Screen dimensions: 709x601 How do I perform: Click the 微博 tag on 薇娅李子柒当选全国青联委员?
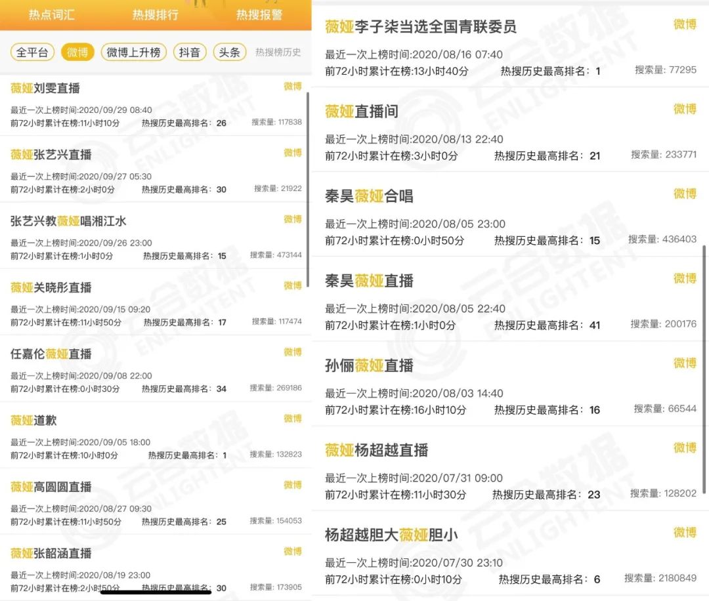coord(685,24)
